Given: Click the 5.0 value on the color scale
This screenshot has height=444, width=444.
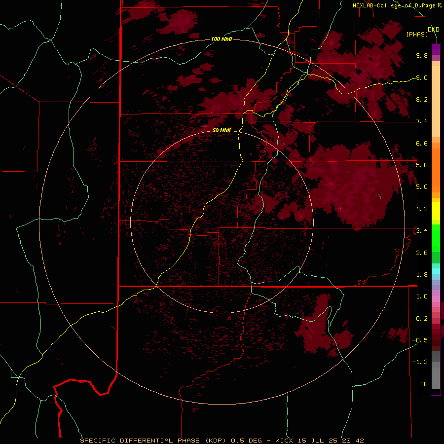Looking at the screenshot, I should (422, 187).
